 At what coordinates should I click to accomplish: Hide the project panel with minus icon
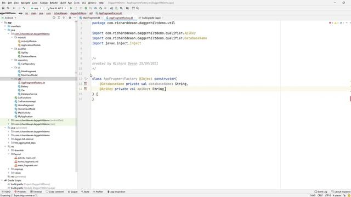coord(75,18)
